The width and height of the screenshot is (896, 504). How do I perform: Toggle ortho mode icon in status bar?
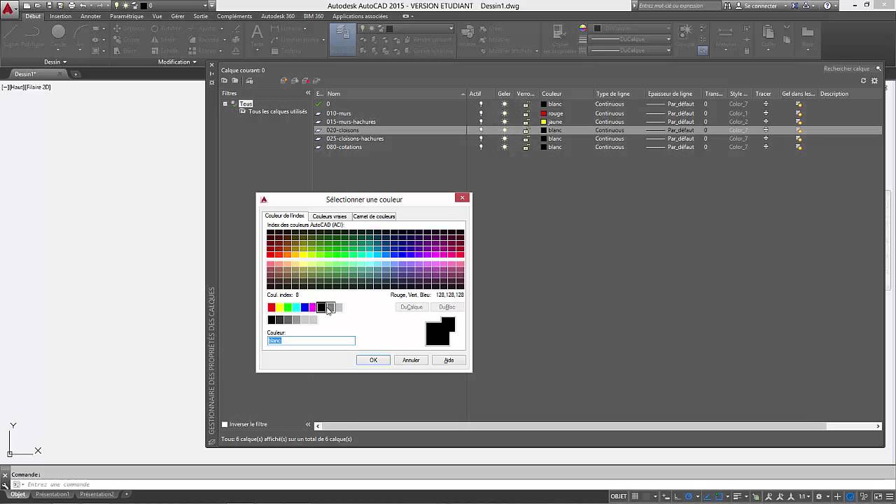point(678,496)
